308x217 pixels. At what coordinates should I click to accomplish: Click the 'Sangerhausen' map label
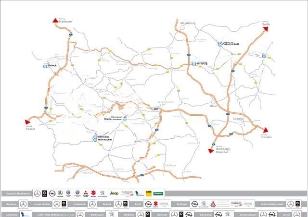pos(166,102)
